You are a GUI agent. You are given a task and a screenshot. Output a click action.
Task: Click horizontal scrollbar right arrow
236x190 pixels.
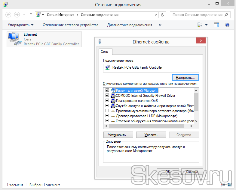191,126
